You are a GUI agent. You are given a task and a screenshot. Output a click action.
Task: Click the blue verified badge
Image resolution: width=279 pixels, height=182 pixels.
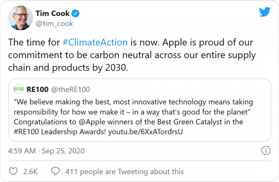(x=75, y=14)
